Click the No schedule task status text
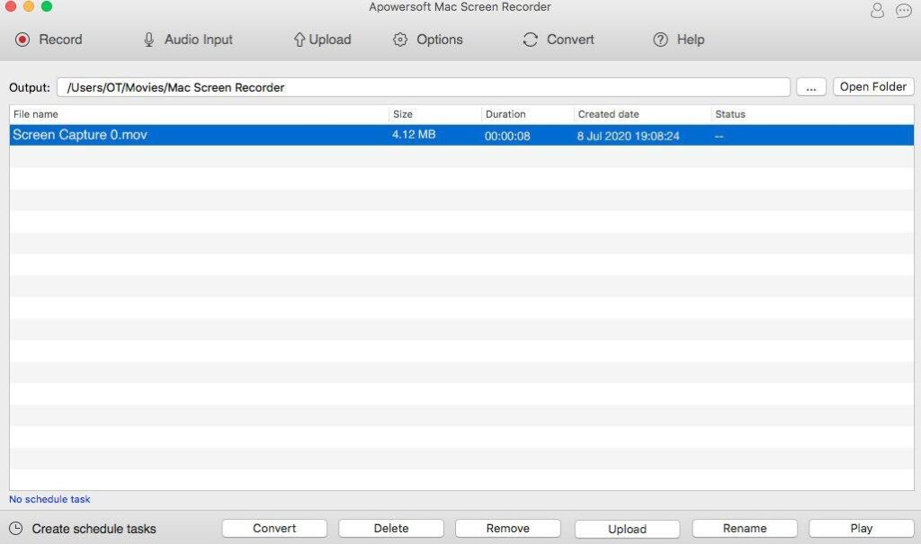Screen dimensions: 921x544 point(49,499)
